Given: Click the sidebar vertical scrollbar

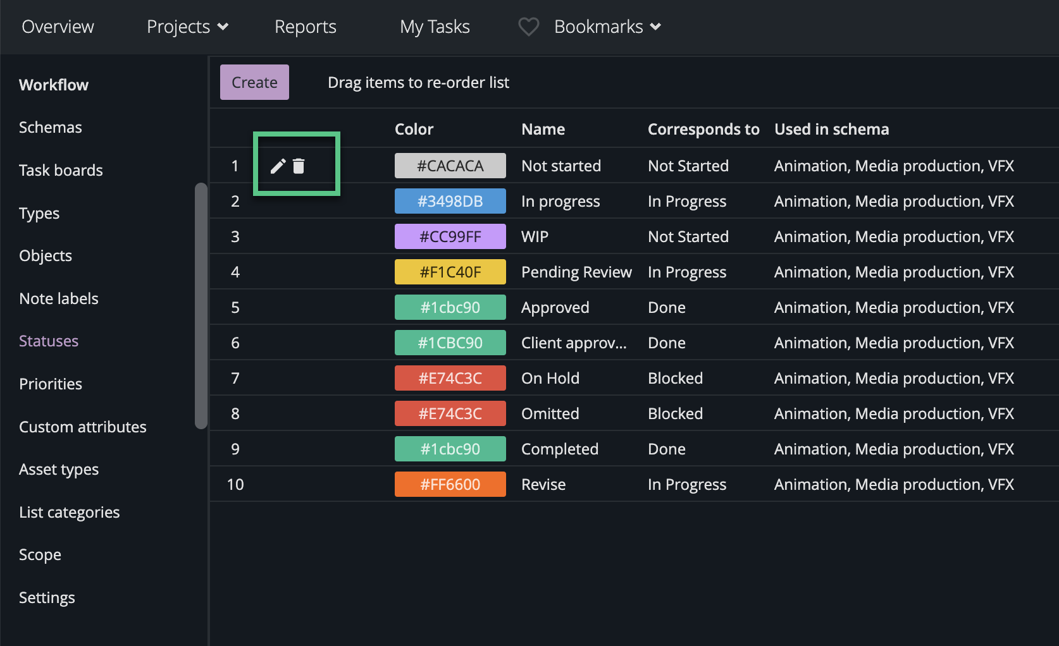Looking at the screenshot, I should pos(201,306).
